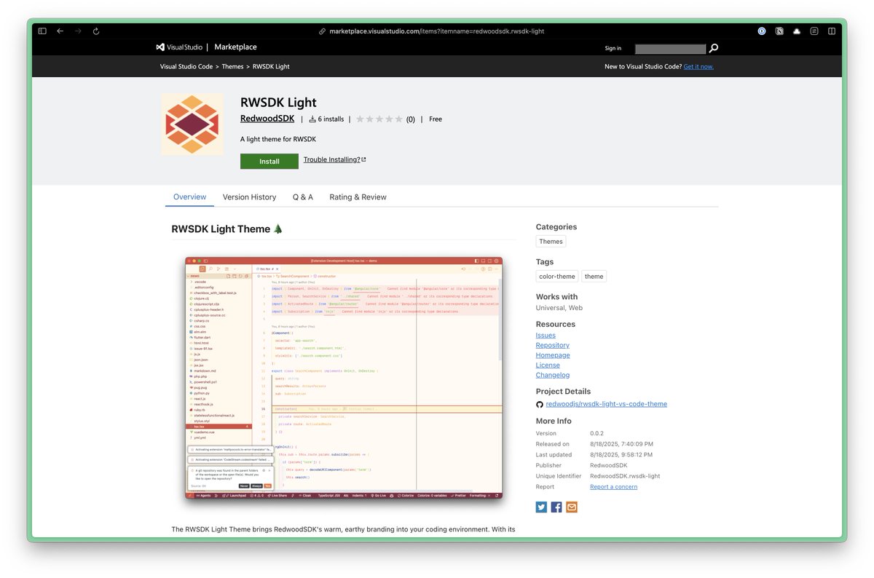Click the 'Get it now.' link
The width and height of the screenshot is (874, 578).
[x=698, y=66]
